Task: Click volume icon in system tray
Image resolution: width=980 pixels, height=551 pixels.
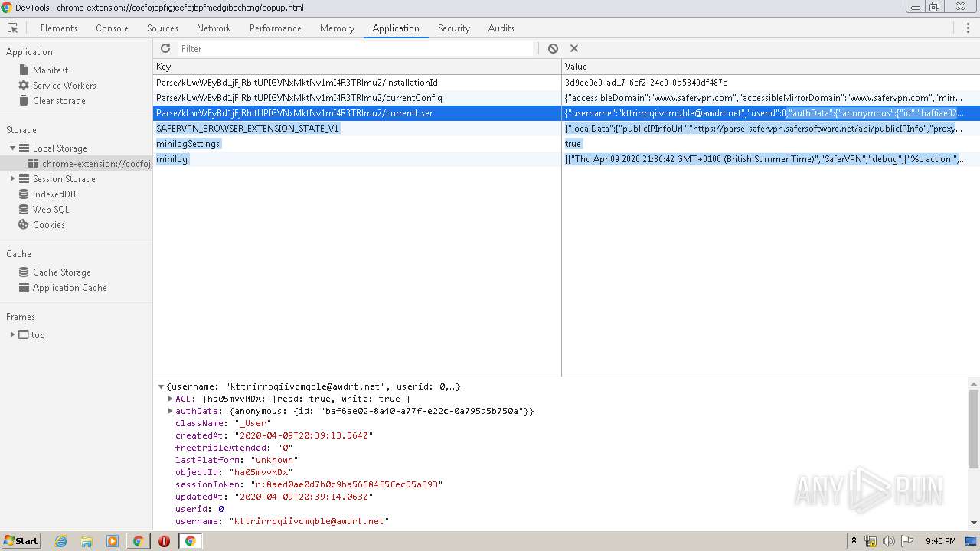Action: click(888, 541)
